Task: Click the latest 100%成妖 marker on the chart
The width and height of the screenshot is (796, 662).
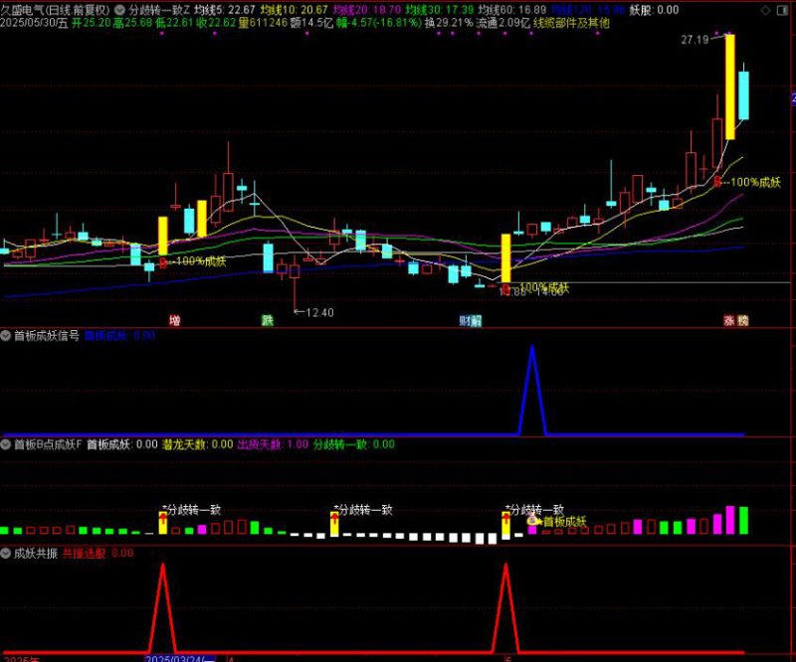Action: (750, 182)
